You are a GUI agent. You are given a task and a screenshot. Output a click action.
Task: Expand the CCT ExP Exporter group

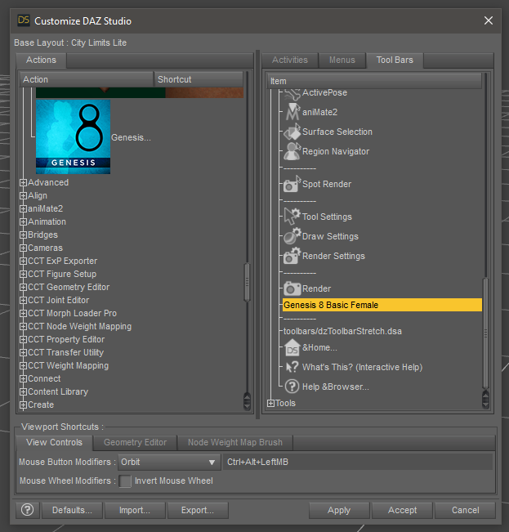point(23,261)
